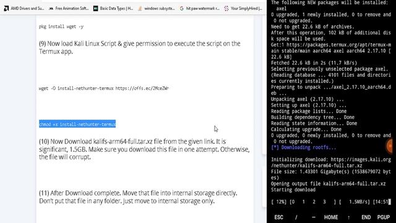Viewport: 396px width, 223px height.
Task: Click the Opening output file kalifs-arm64-full.tar.xz line
Action: 329,183
